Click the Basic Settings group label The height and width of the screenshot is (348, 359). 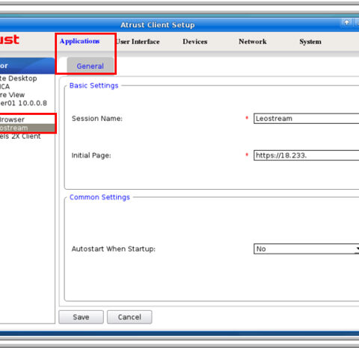tap(93, 86)
